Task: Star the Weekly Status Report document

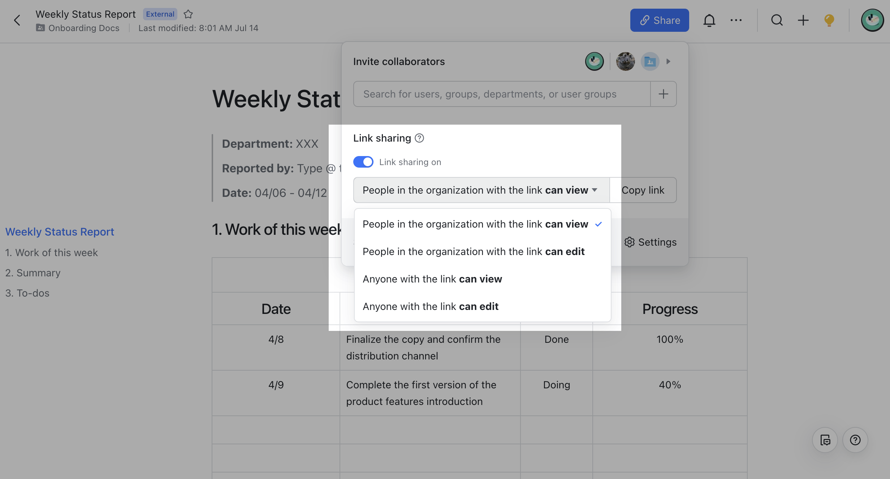Action: [188, 14]
